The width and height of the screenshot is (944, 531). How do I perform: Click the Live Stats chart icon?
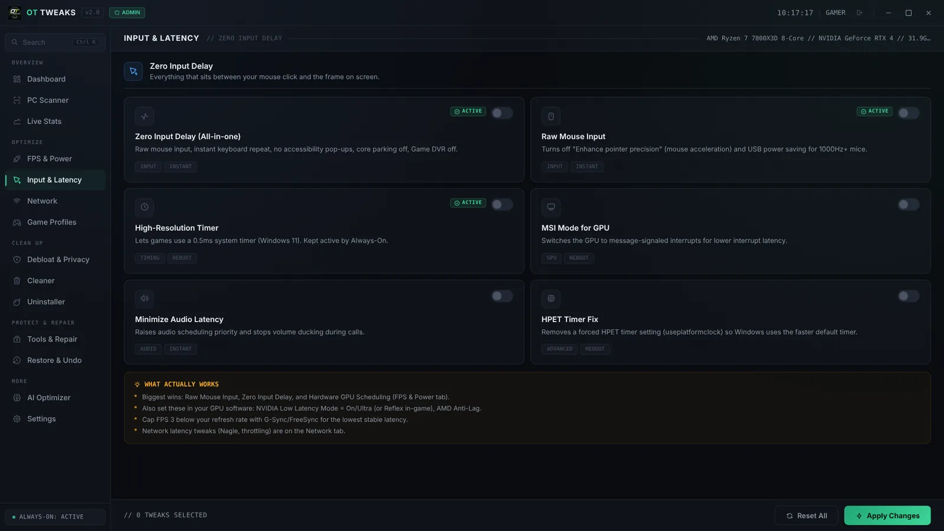click(x=17, y=122)
